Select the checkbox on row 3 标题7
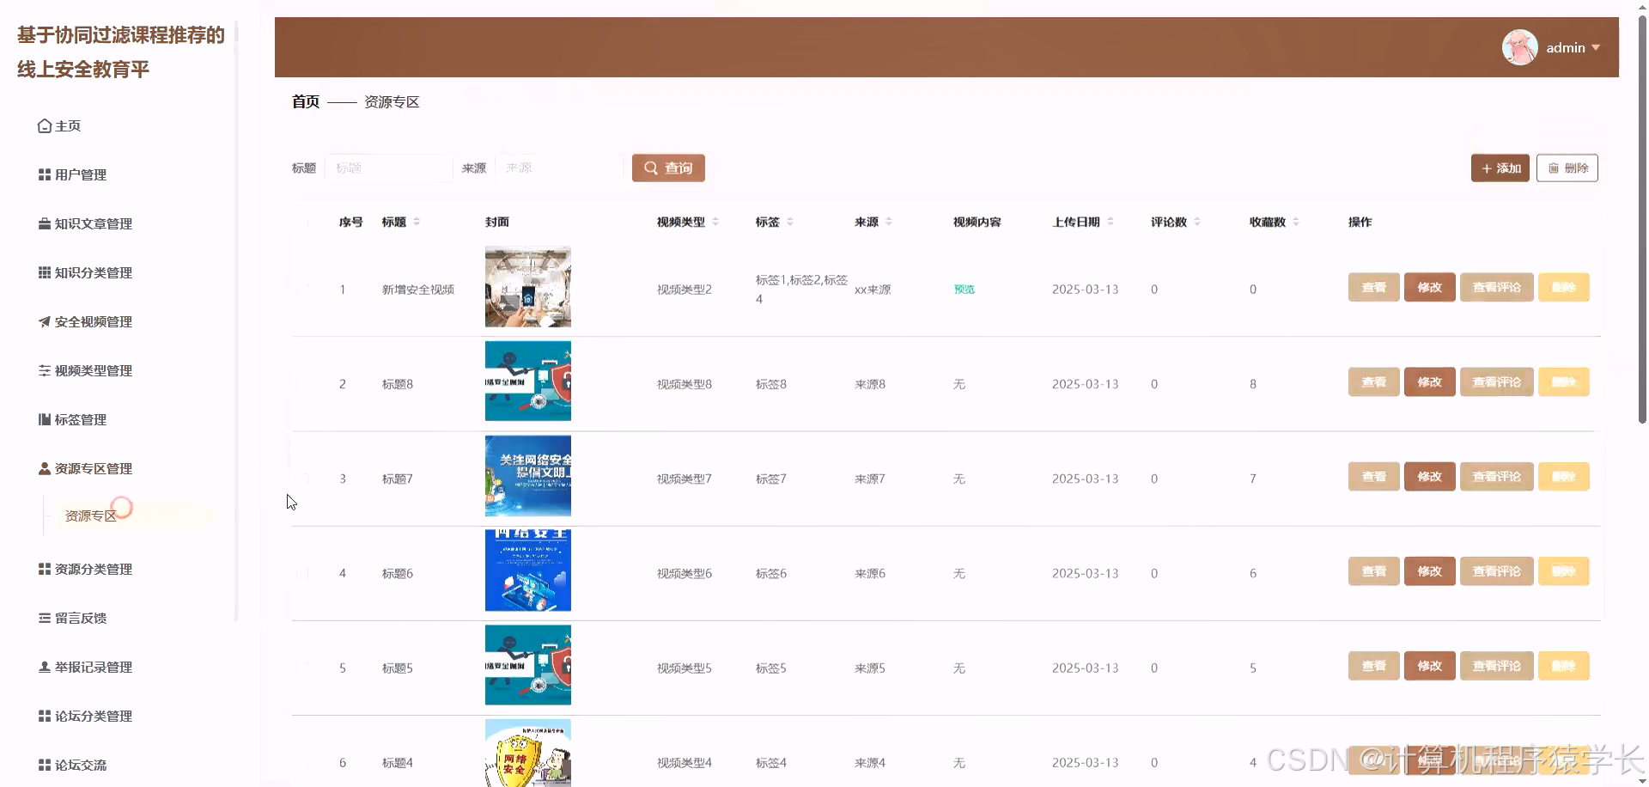 [303, 478]
